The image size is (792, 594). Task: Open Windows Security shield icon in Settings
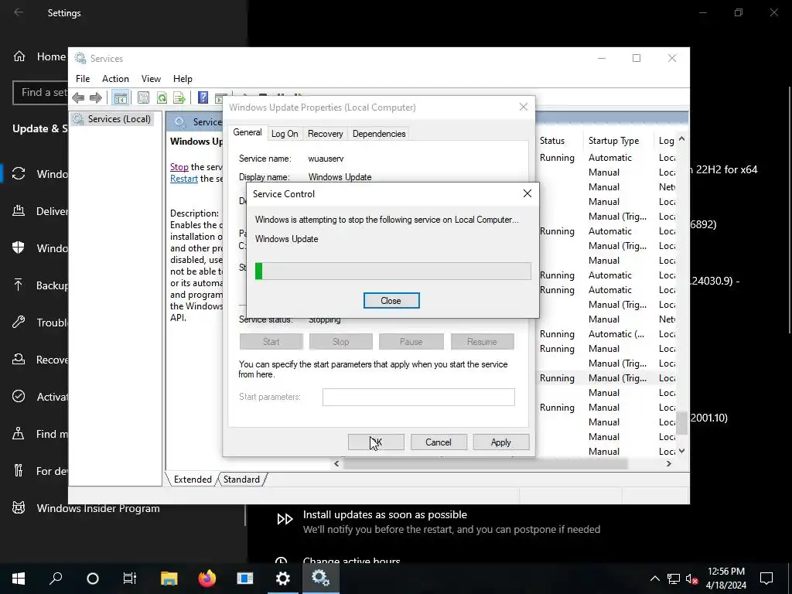19,247
